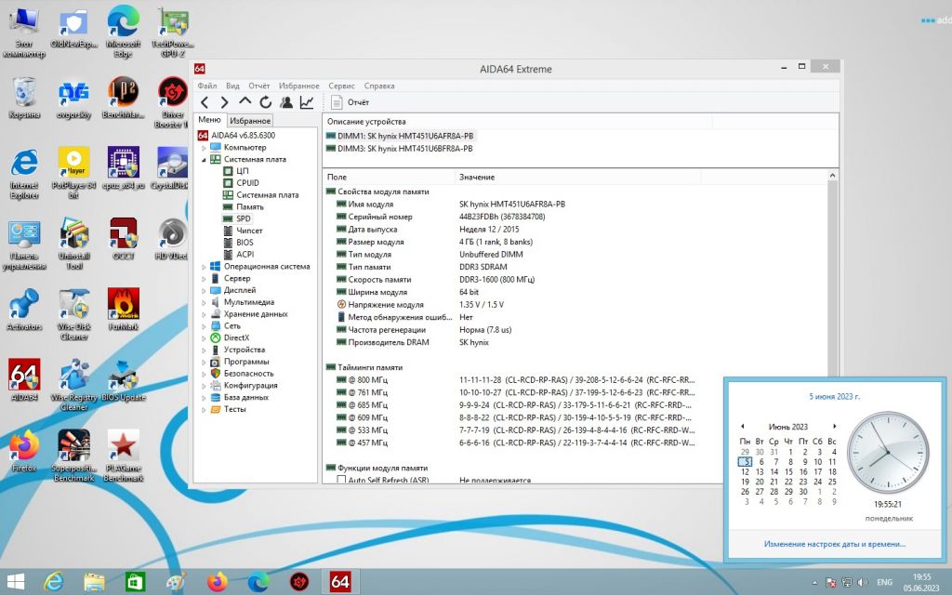Open FurMark desktop icon

pyautogui.click(x=124, y=309)
